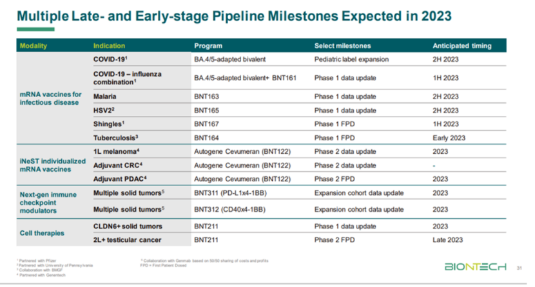Click the slide title about 2023 milestones
The image size is (535, 287).
234,16
